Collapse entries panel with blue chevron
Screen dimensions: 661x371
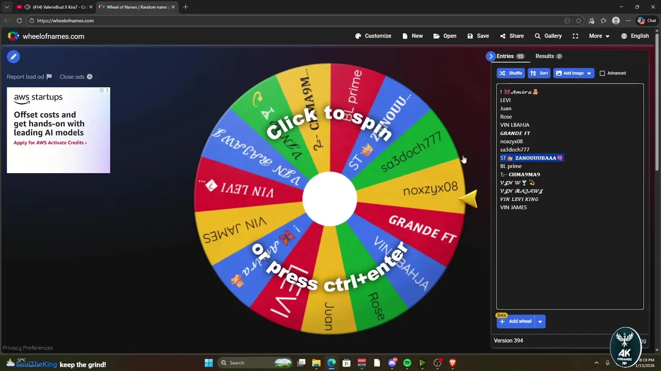(x=491, y=56)
